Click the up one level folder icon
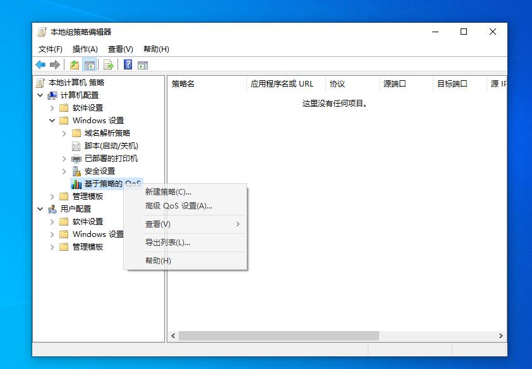The width and height of the screenshot is (532, 369). [74, 64]
